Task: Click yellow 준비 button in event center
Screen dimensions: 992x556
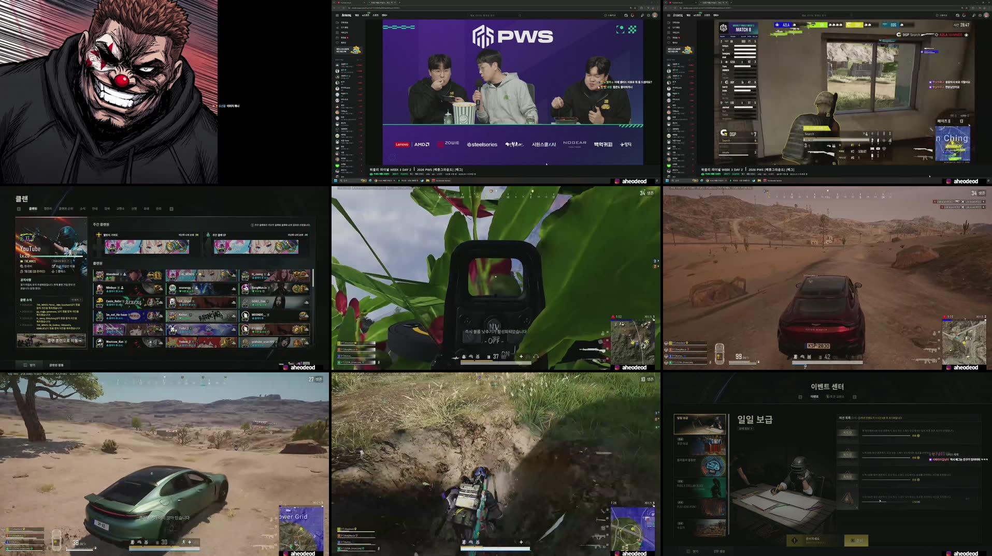Action: [856, 540]
